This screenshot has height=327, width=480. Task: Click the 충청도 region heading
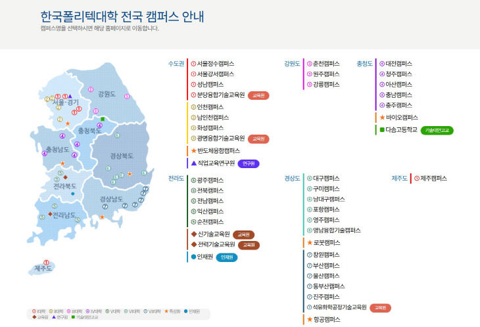coord(364,64)
